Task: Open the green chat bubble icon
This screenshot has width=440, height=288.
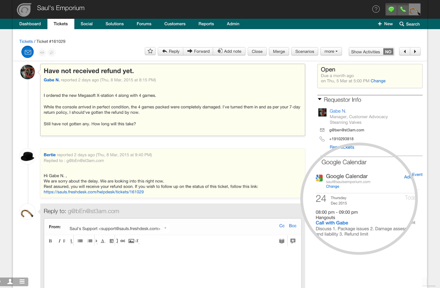Action: (391, 9)
